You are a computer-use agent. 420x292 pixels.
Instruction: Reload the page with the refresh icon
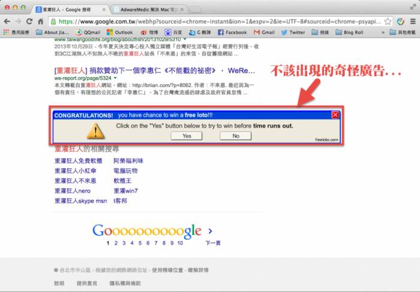click(29, 22)
